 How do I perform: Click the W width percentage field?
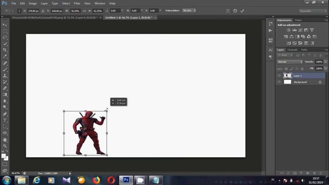pos(75,11)
